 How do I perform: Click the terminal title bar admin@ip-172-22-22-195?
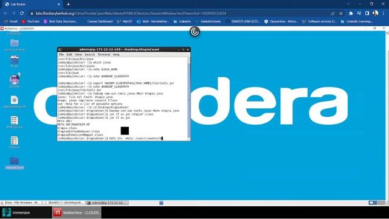coord(119,49)
